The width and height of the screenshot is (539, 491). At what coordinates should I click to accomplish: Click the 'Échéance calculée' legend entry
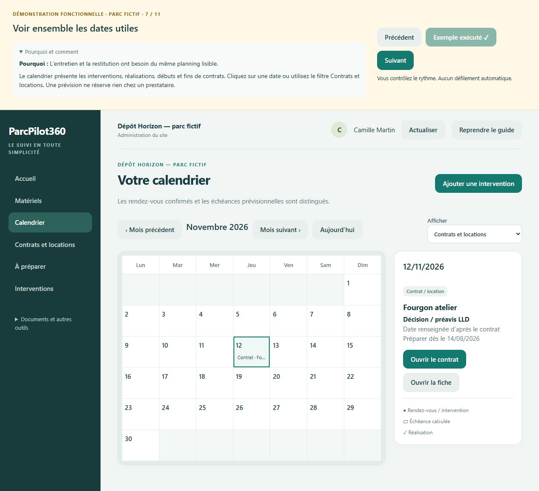click(x=427, y=421)
